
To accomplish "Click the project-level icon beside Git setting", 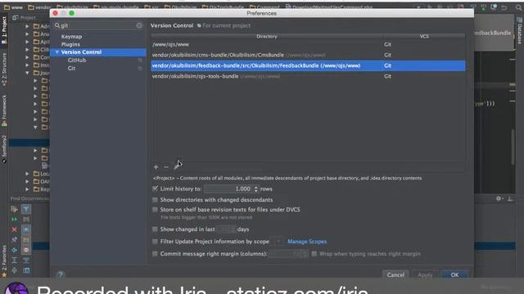I will click(x=140, y=69).
